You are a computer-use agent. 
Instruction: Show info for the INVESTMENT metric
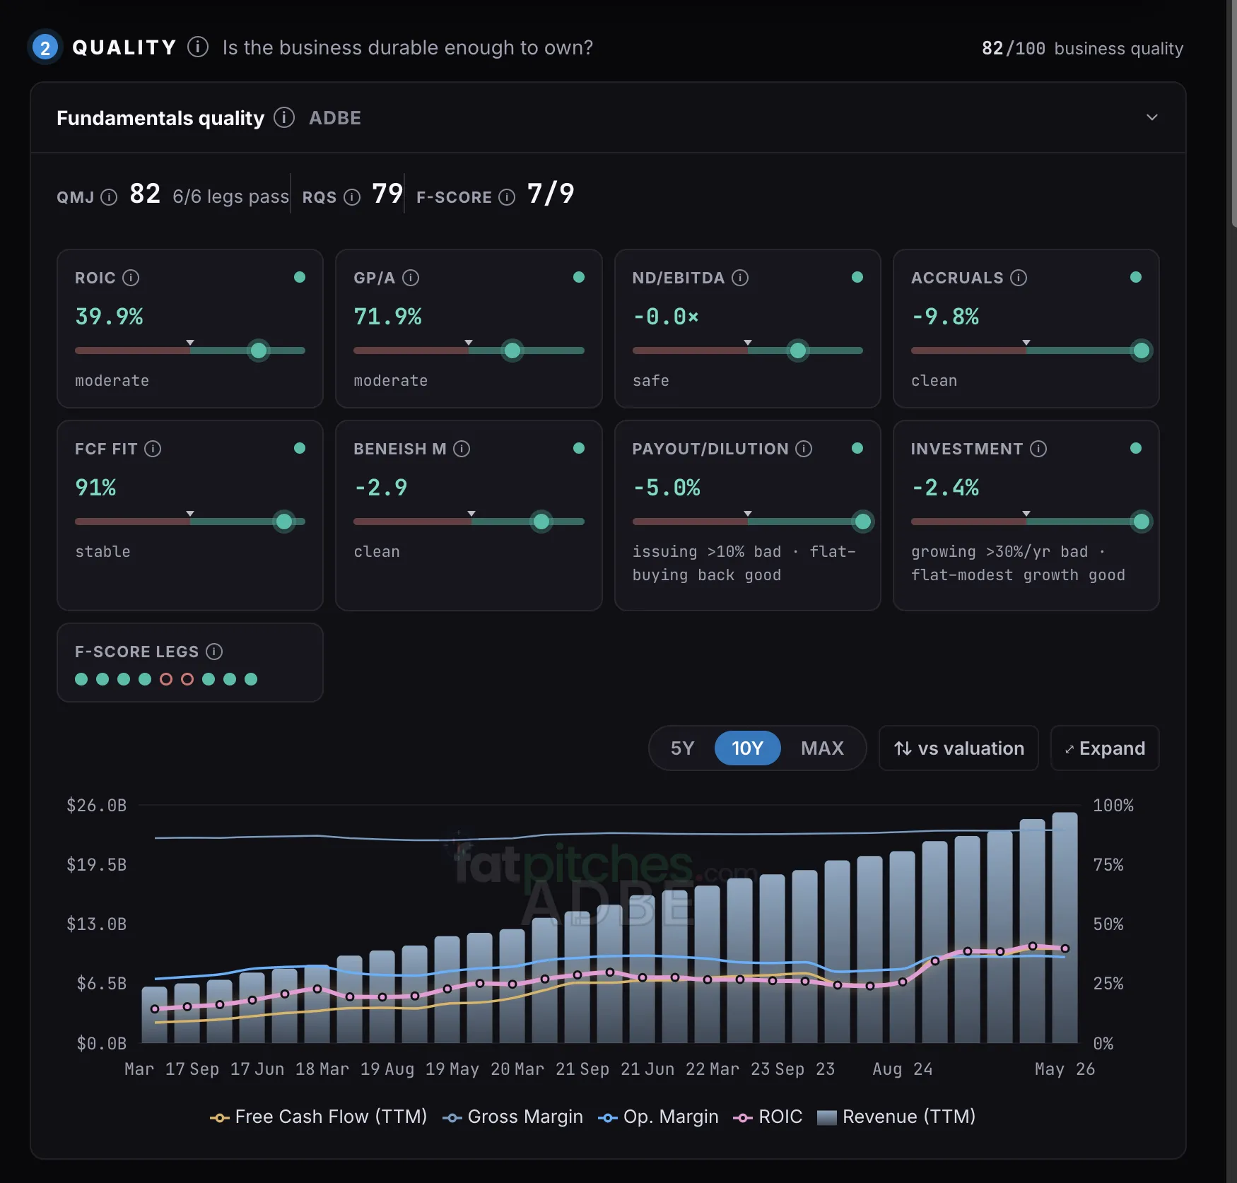pos(1038,449)
